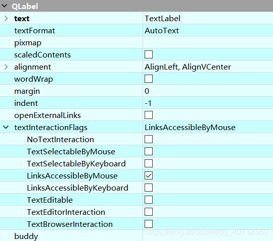
Task: Expand the text property row
Action: [6, 19]
